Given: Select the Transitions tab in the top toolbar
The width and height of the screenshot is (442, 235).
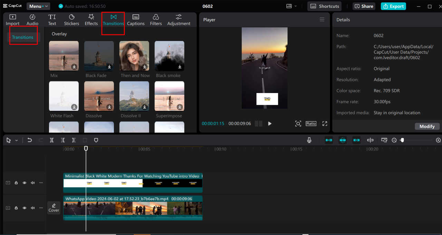Looking at the screenshot, I should coord(113,20).
